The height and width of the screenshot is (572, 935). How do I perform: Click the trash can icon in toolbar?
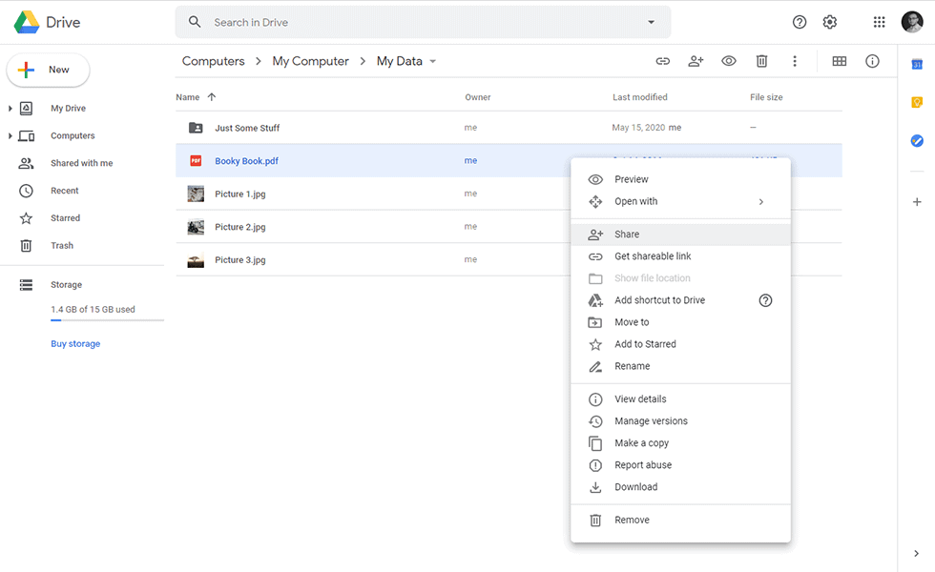(761, 61)
